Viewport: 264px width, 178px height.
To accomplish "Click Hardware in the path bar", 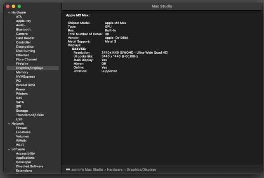I will (115, 170).
